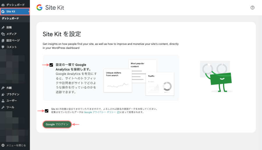Click the ダッシュボード gauge icon in sidebar
Screen dimensions: 262x150
[x=3, y=5]
